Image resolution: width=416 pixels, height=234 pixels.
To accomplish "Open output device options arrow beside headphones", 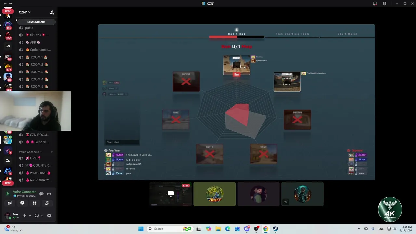I will click(x=42, y=215).
